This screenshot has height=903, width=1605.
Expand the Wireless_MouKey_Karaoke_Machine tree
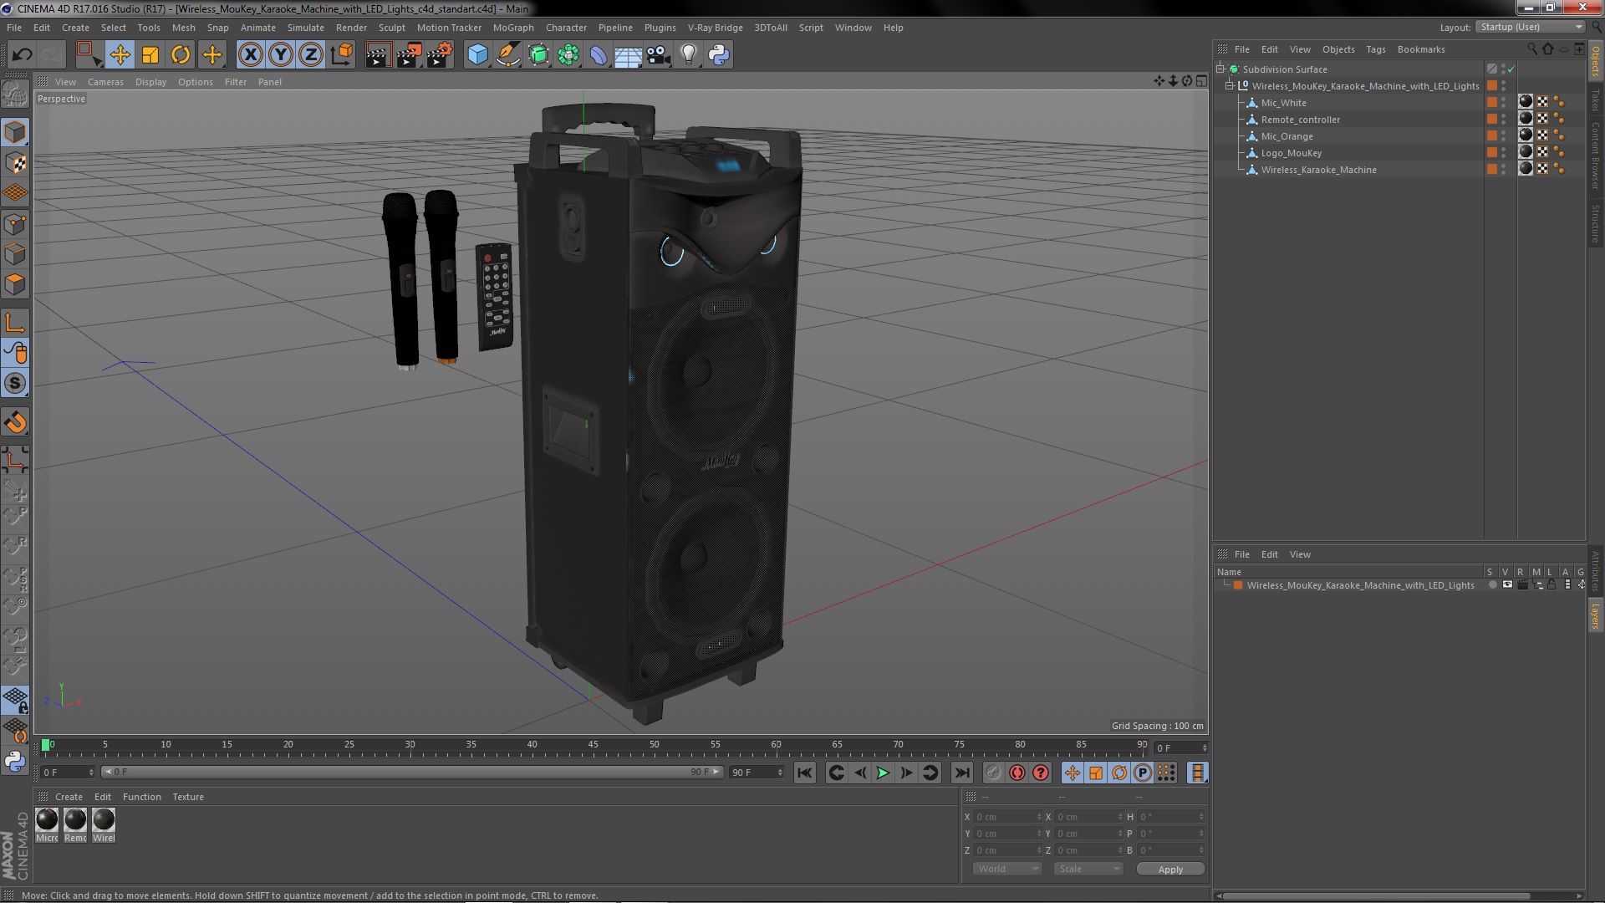[x=1228, y=85]
